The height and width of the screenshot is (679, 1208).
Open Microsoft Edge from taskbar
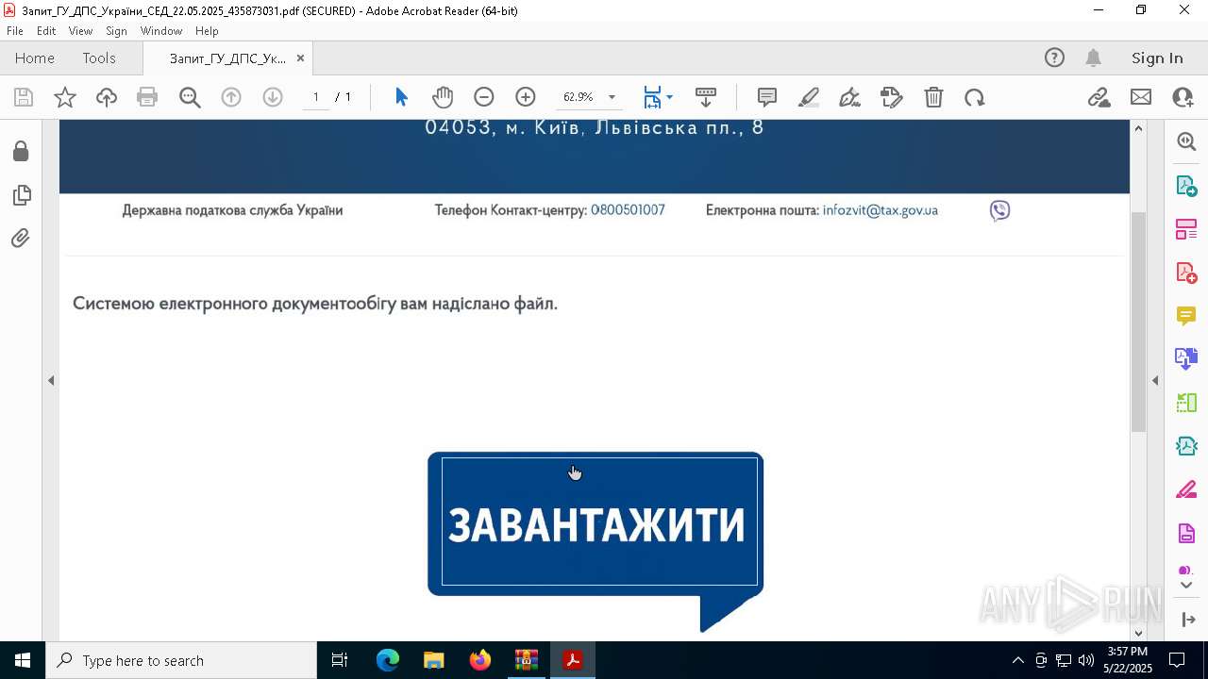coord(388,660)
